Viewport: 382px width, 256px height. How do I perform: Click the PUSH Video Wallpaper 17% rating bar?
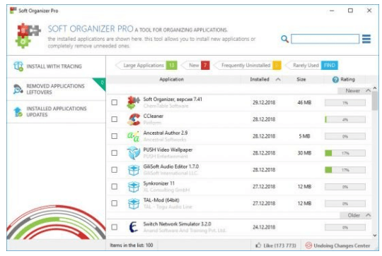(345, 153)
